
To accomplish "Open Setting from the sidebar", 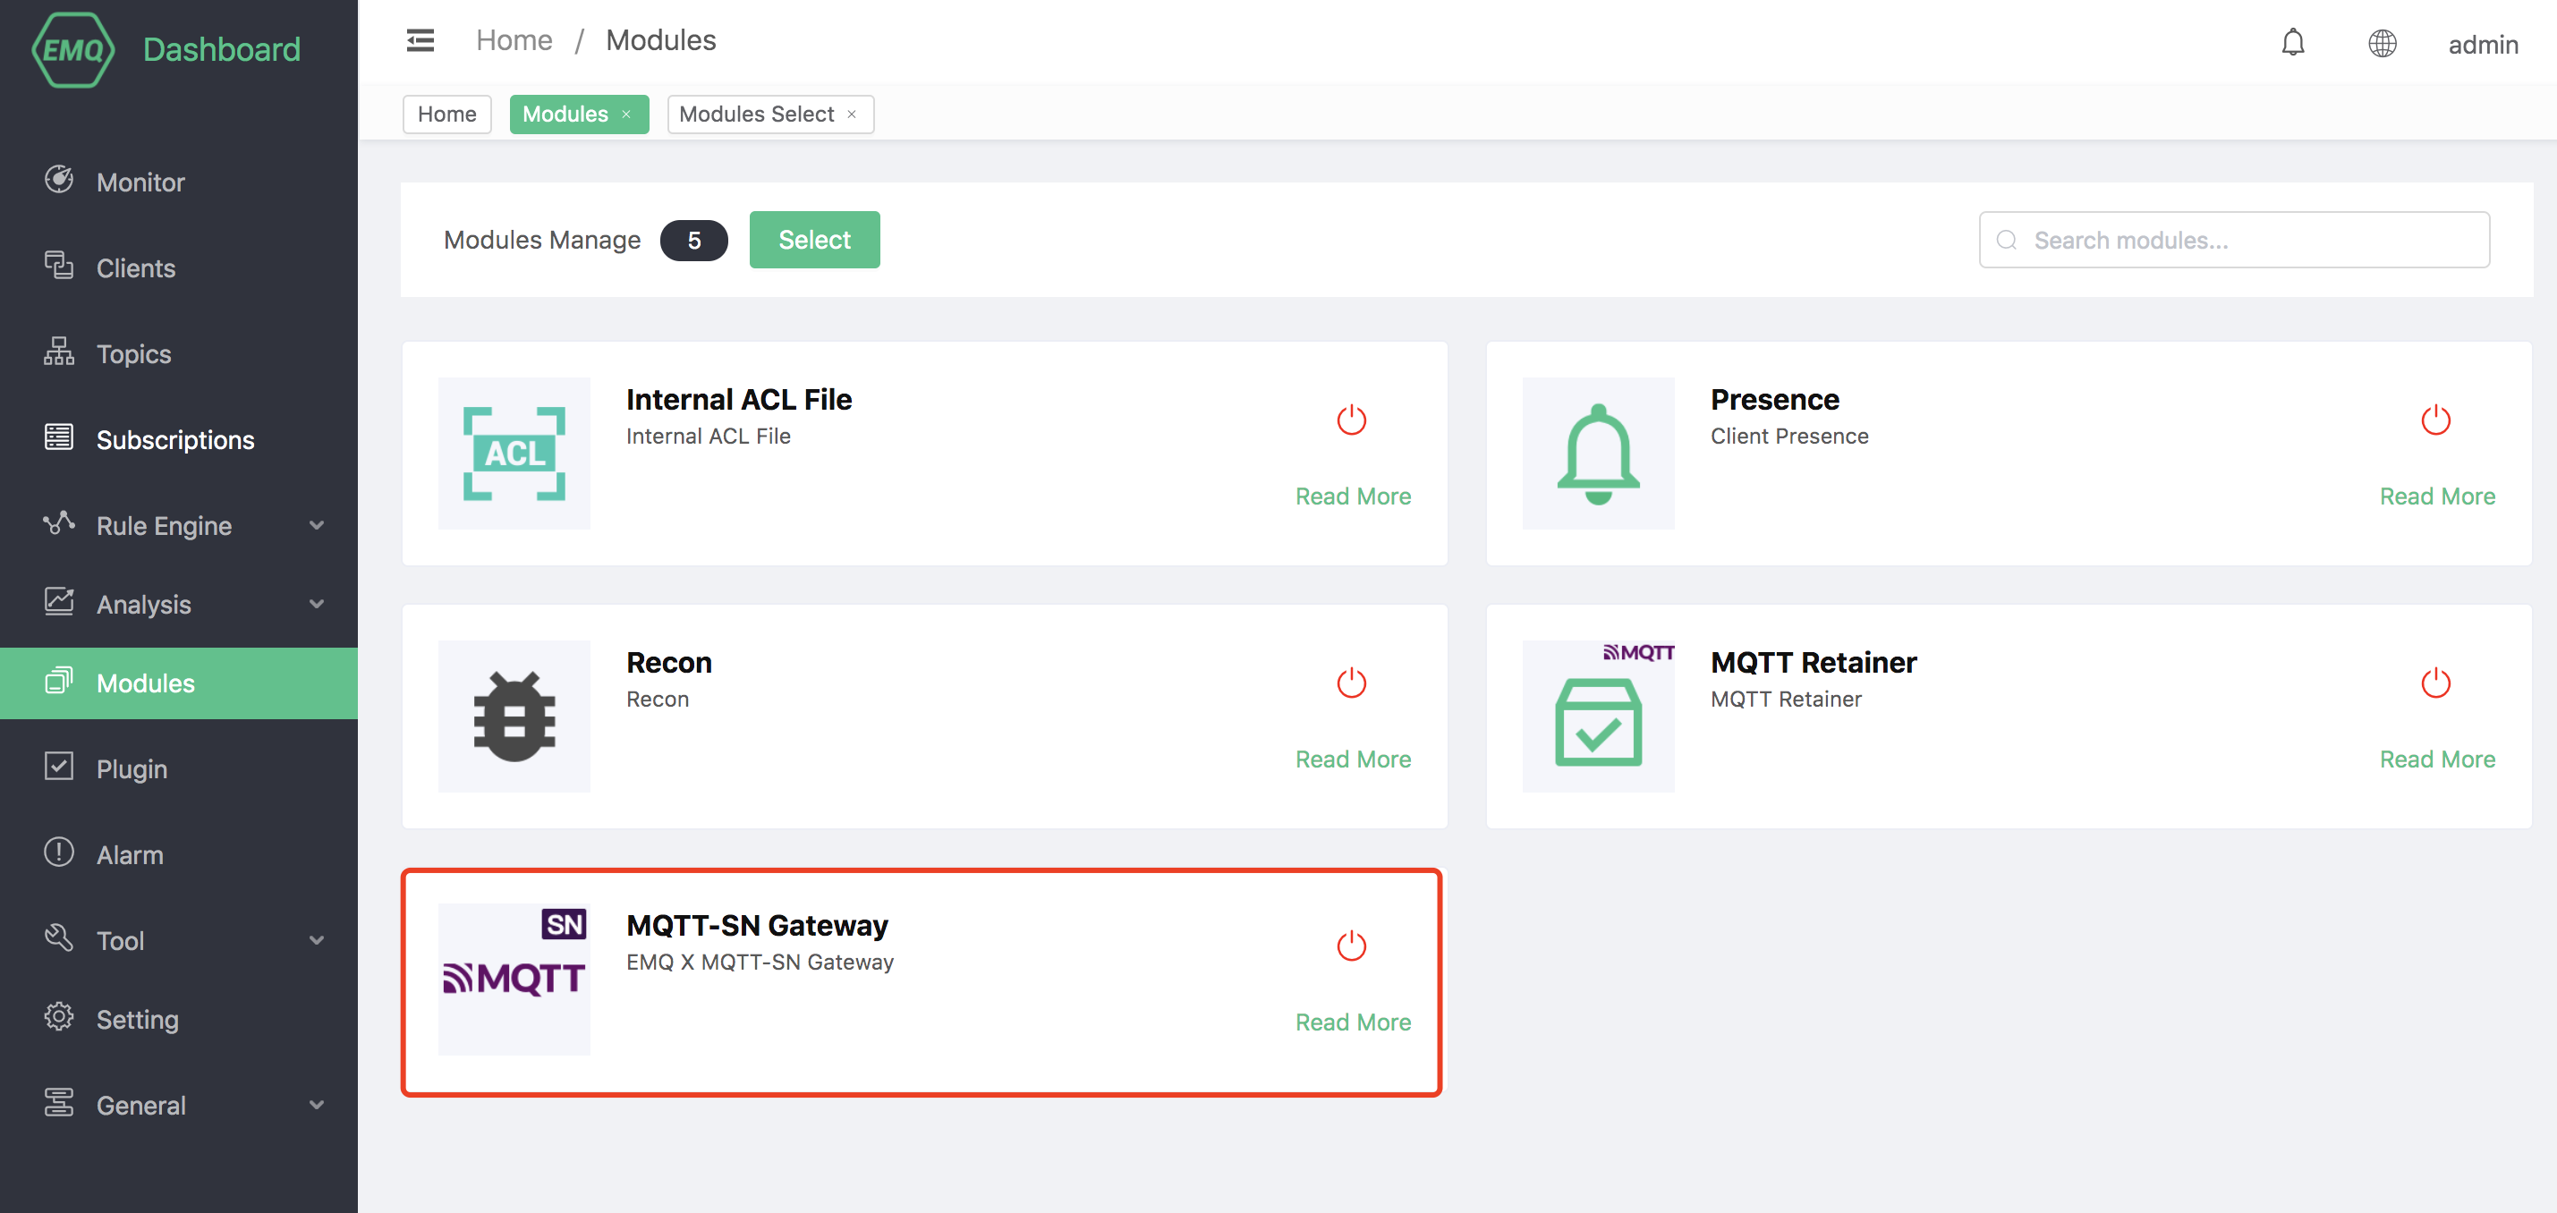I will pyautogui.click(x=179, y=1020).
